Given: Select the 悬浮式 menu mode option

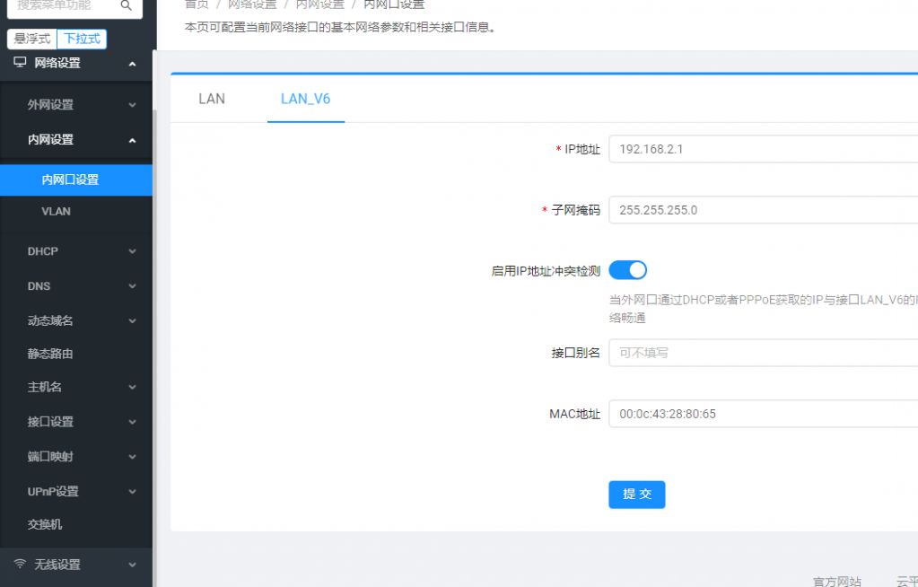Looking at the screenshot, I should [x=31, y=39].
